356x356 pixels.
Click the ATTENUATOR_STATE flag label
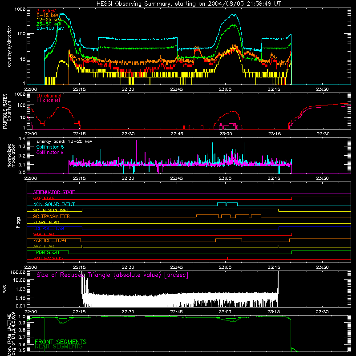tap(54, 192)
